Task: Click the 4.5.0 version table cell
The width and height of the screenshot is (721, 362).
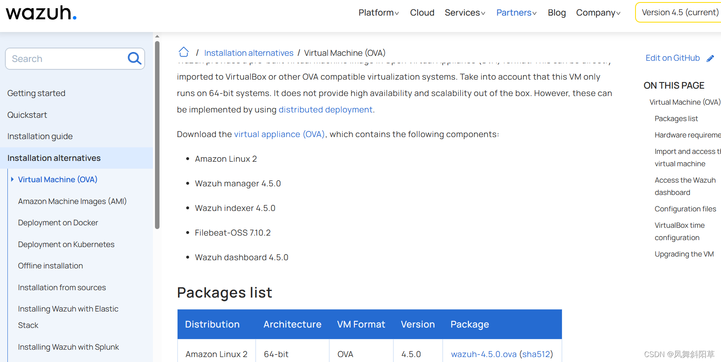Action: (411, 354)
